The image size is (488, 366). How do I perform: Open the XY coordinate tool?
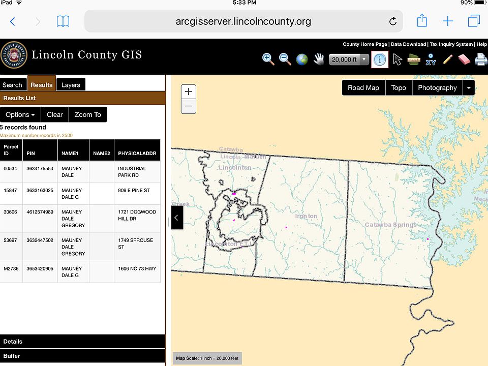pyautogui.click(x=431, y=59)
